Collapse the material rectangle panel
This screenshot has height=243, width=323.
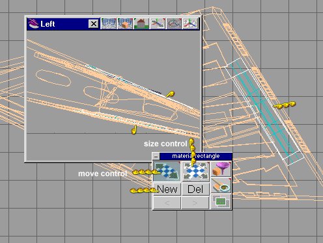point(156,156)
